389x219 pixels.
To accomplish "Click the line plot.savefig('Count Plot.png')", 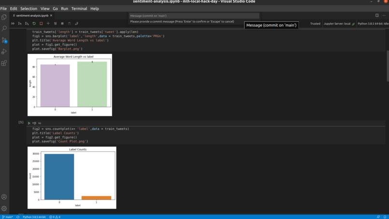I will click(x=60, y=142).
